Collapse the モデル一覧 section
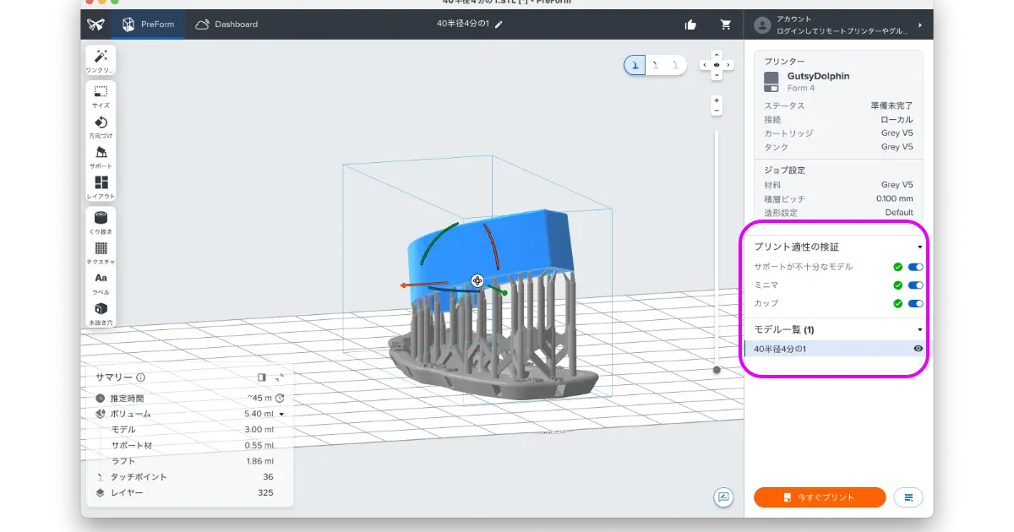This screenshot has height=532, width=1014. tap(919, 330)
